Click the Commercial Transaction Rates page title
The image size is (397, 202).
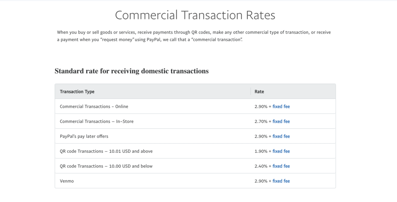195,15
